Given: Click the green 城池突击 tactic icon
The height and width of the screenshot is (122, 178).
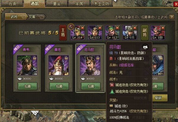Looking at the screenshot, I should point(112,92).
